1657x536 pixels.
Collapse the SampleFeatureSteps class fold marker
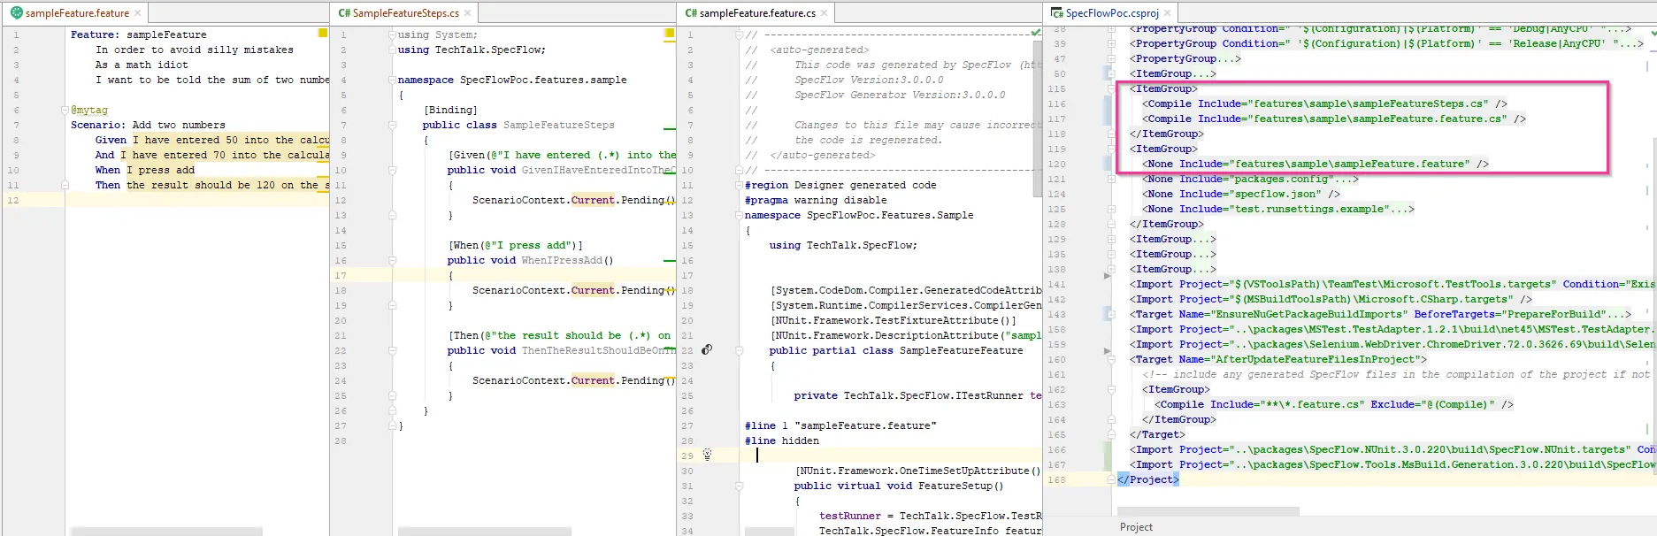click(x=392, y=126)
